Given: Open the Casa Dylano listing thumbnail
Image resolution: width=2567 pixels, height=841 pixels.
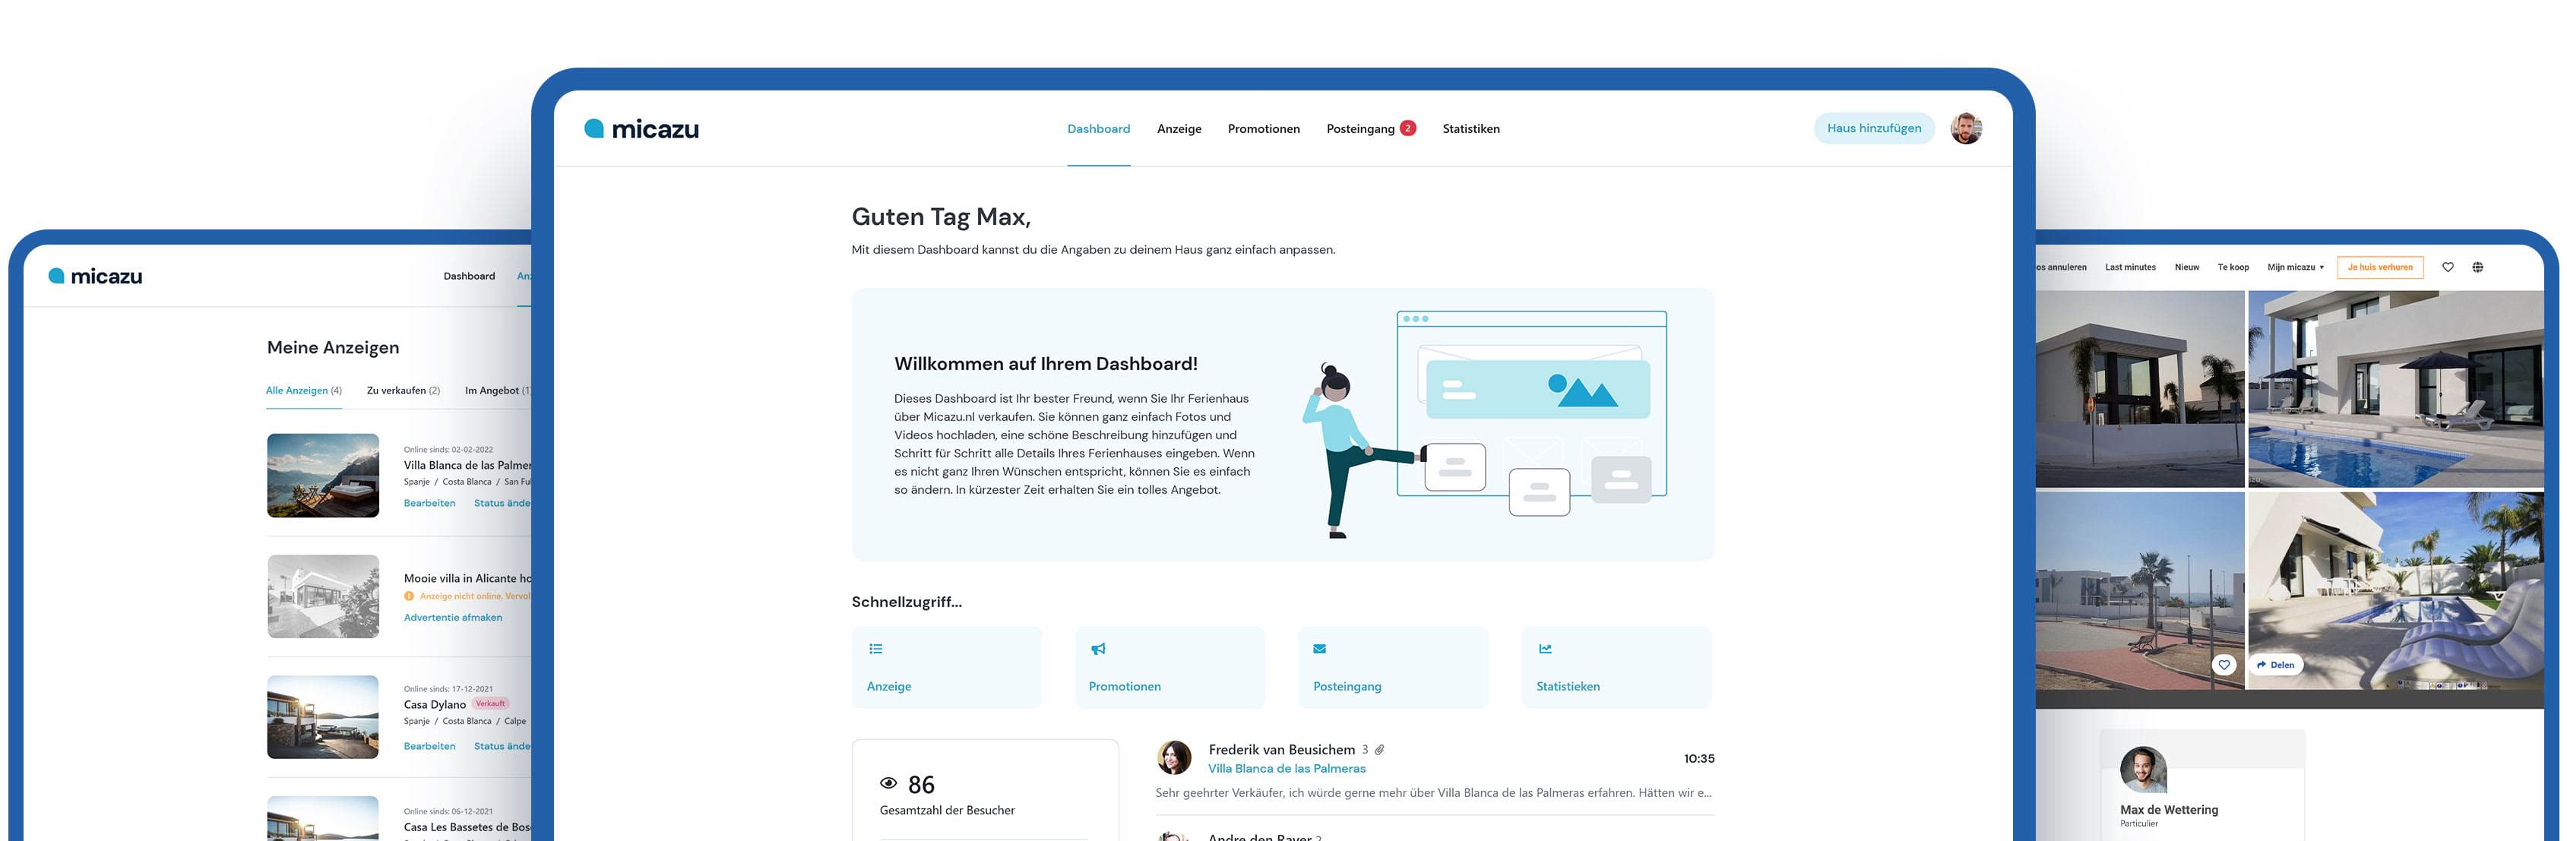Looking at the screenshot, I should click(x=323, y=716).
